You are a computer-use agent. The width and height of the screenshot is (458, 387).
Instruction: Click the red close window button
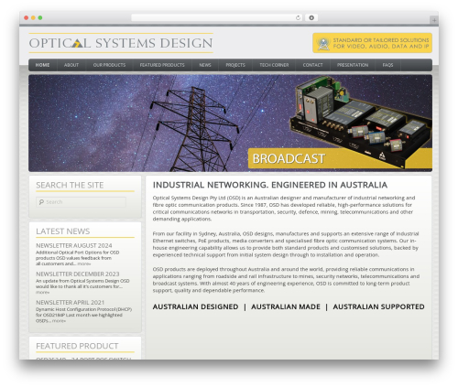(x=27, y=18)
